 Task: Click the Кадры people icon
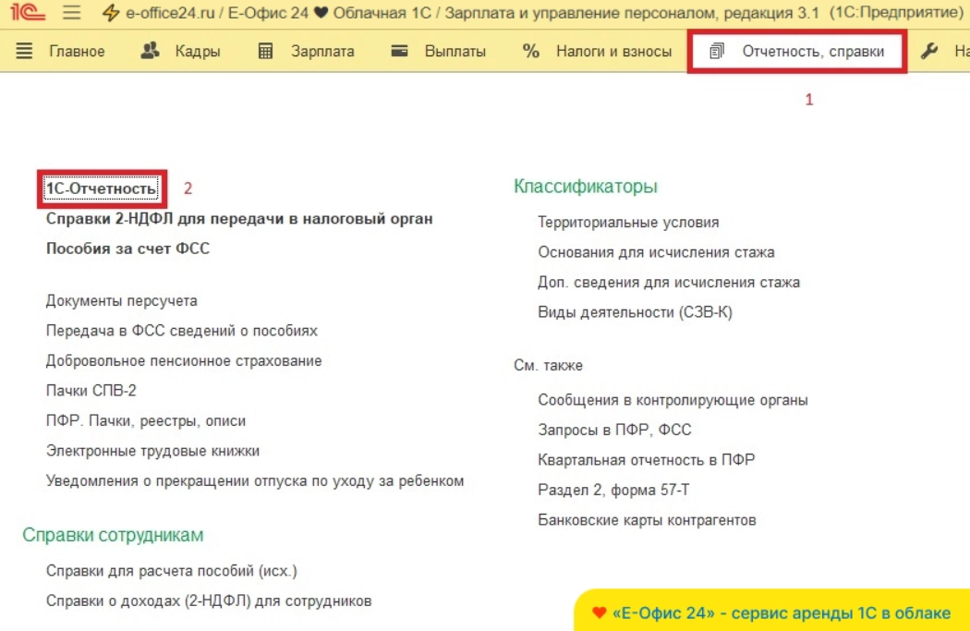(x=150, y=52)
